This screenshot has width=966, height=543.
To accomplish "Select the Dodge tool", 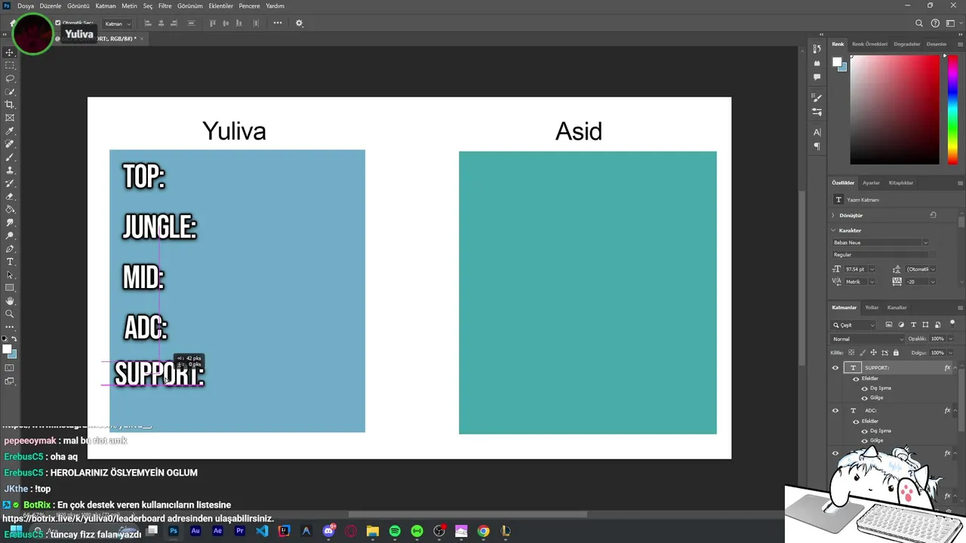I will coord(10,235).
